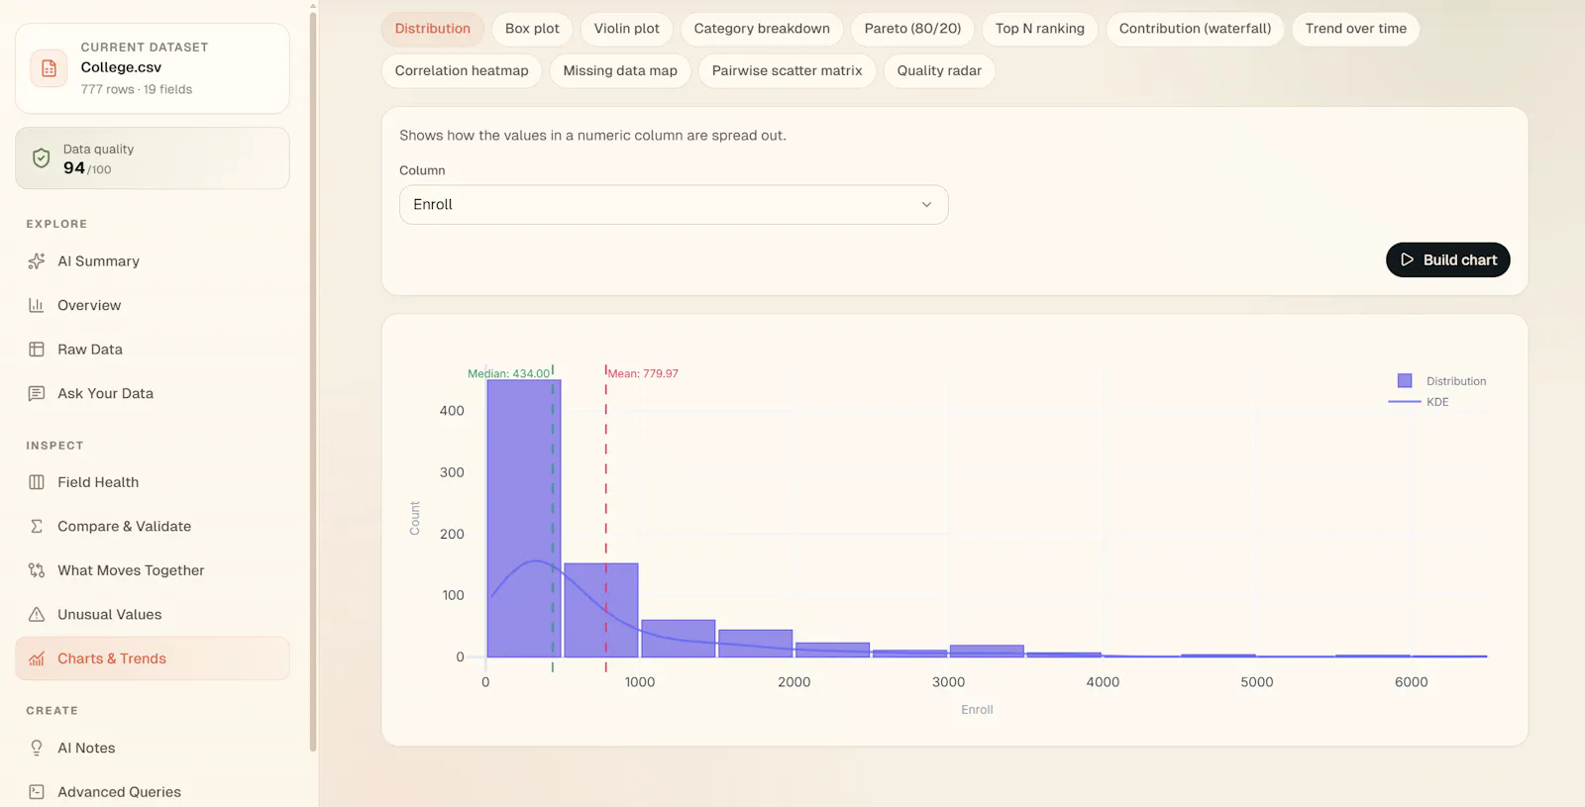Open Field Health in sidebar

coord(153,482)
